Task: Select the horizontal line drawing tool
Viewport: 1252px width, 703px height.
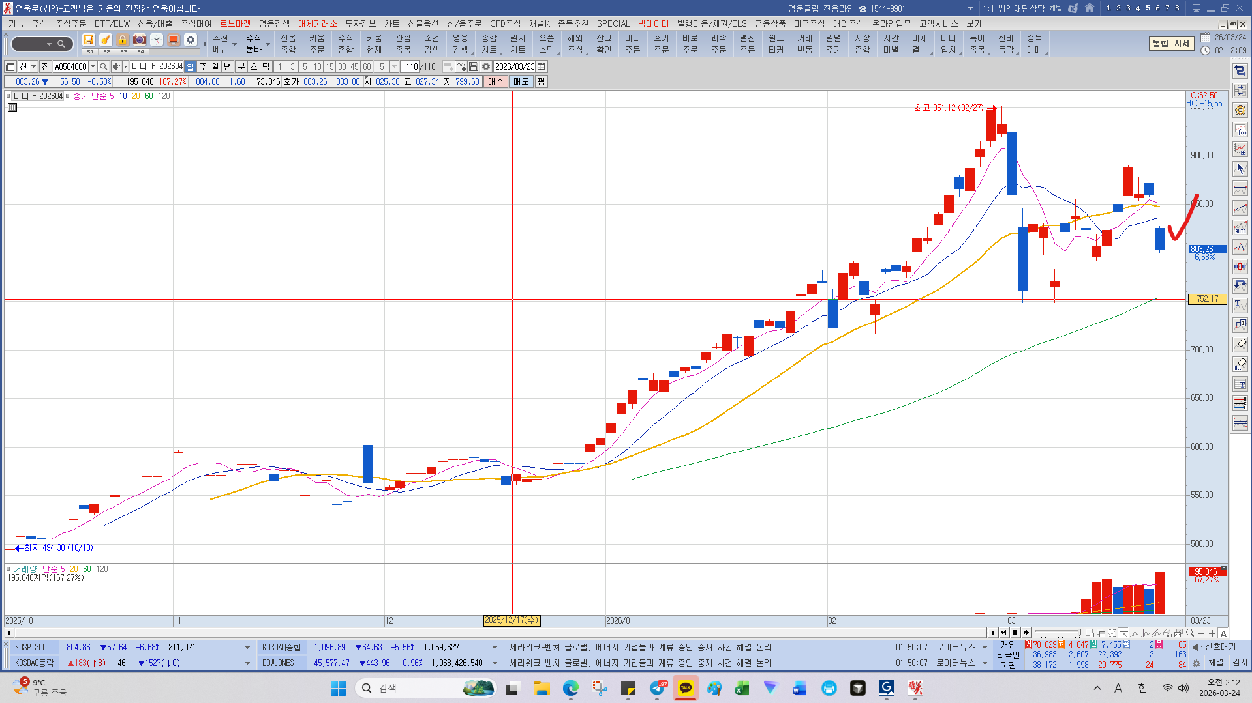Action: (x=1240, y=188)
